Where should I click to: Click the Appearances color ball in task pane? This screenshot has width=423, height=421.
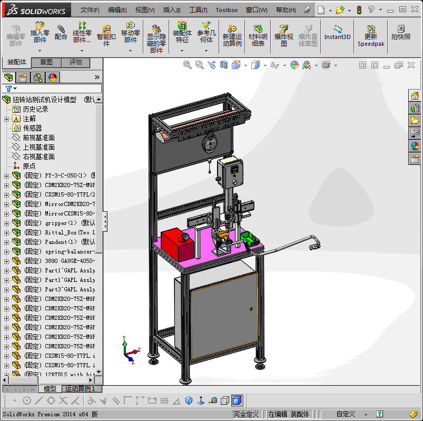(x=415, y=146)
